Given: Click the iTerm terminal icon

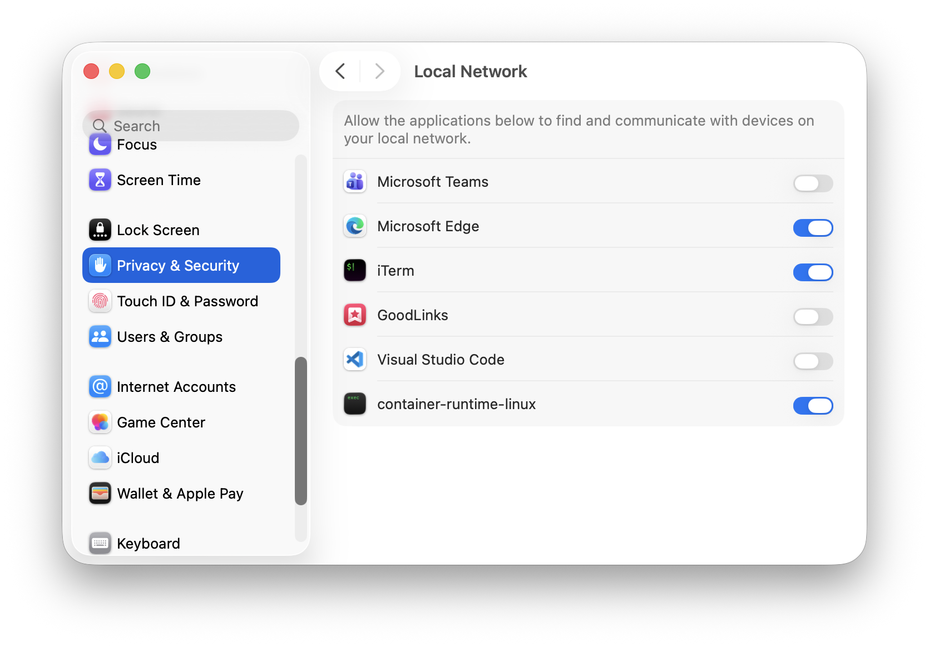Looking at the screenshot, I should tap(355, 271).
